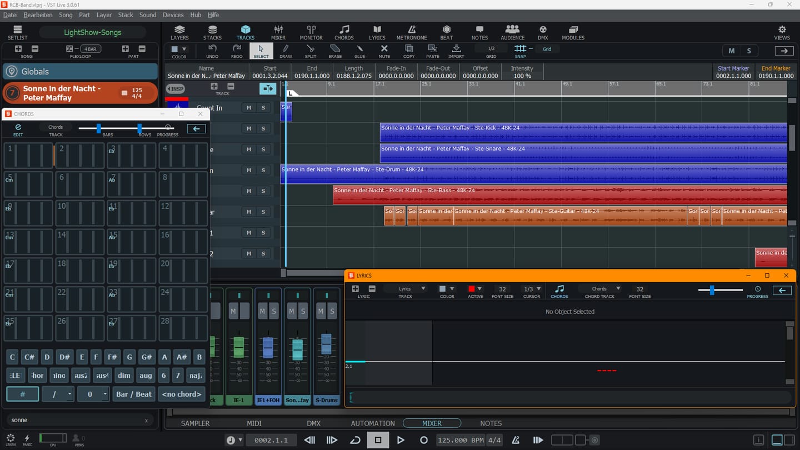The image size is (800, 450).
Task: Adjust the Bars slider in Chords window
Action: (99, 128)
